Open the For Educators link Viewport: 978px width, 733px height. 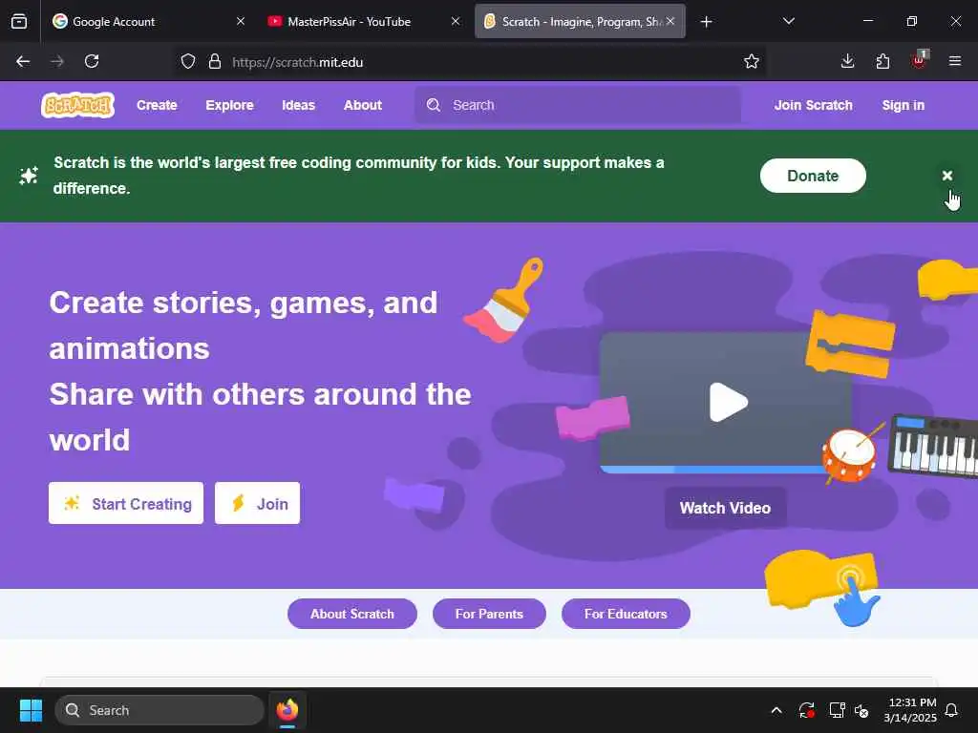click(x=626, y=614)
